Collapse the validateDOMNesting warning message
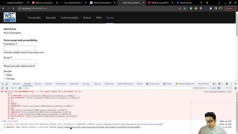 4,92
